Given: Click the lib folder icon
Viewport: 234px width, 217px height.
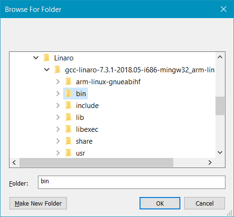Looking at the screenshot, I should [68, 118].
